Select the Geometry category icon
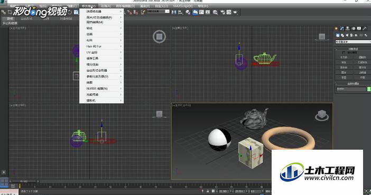 (x=338, y=35)
